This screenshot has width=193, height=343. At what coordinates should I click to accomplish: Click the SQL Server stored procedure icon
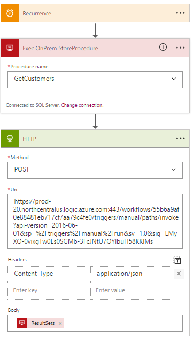(x=10, y=48)
